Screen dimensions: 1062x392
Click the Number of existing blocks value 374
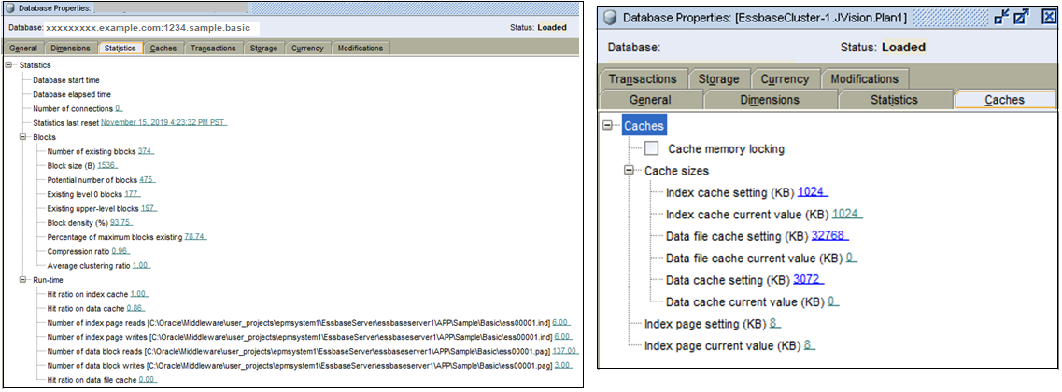pos(145,151)
